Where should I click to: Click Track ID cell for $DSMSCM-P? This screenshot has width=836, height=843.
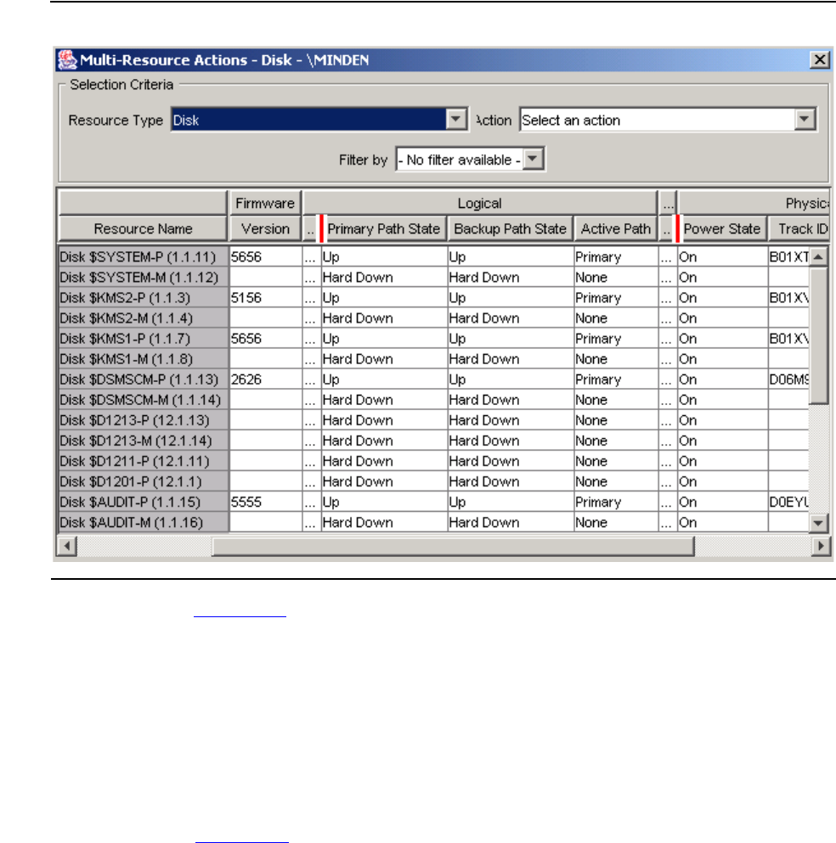point(788,379)
